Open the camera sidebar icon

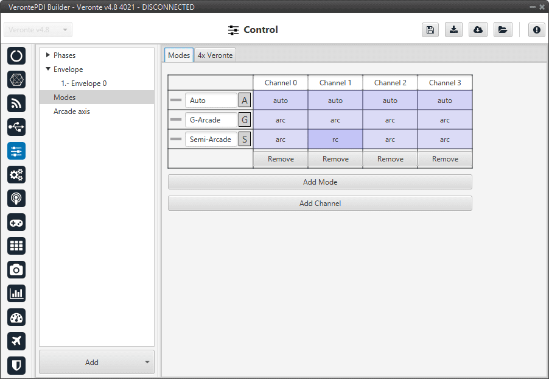pyautogui.click(x=16, y=269)
